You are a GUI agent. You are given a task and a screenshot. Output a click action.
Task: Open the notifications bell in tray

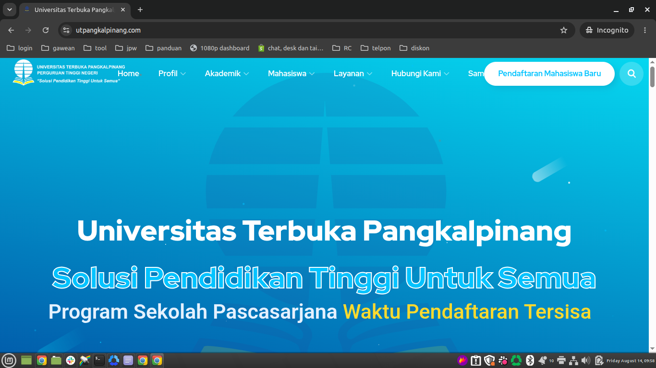tap(543, 360)
